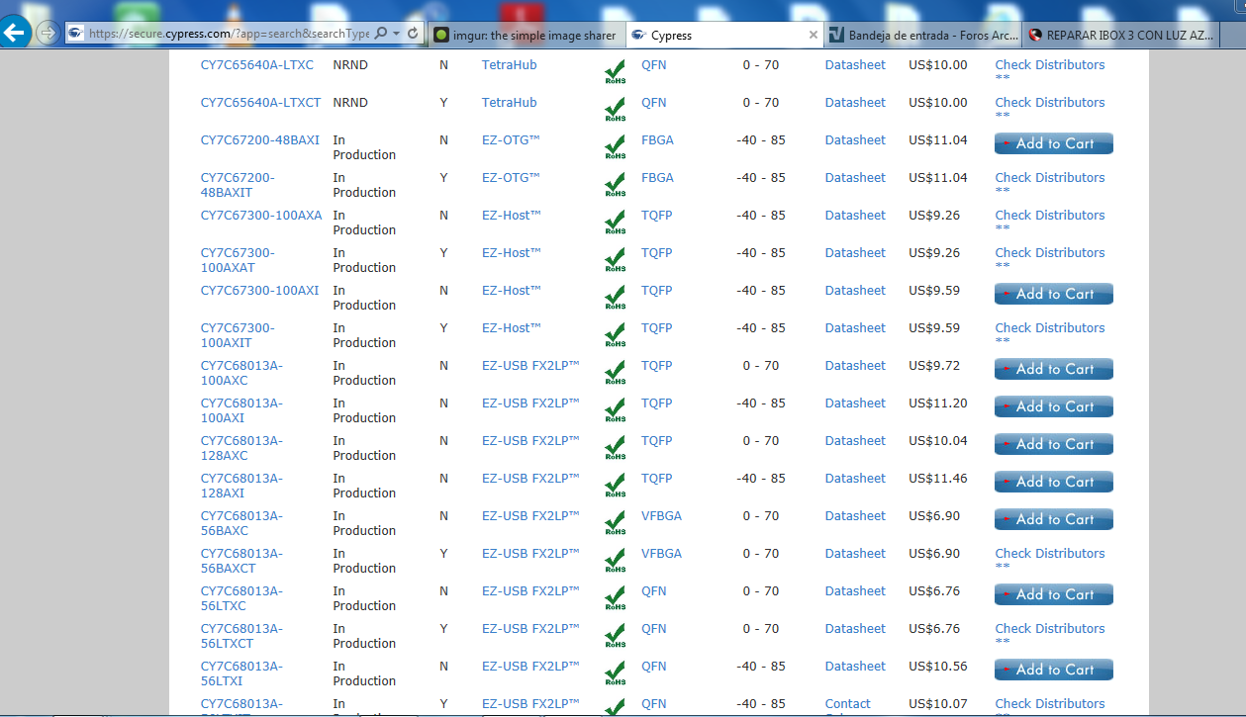Open the QFN package link for CY7C68013A-56LTXC
This screenshot has height=717, width=1246.
pos(654,591)
